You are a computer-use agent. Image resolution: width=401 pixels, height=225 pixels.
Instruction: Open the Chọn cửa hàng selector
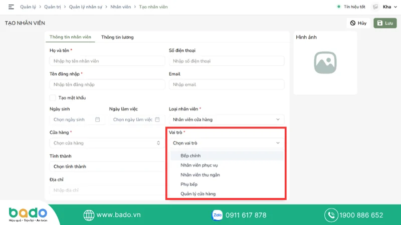(107, 143)
